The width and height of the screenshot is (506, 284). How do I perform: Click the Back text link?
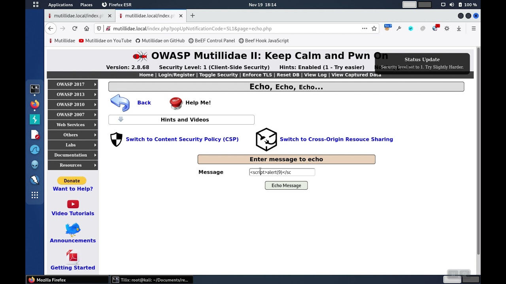point(144,103)
